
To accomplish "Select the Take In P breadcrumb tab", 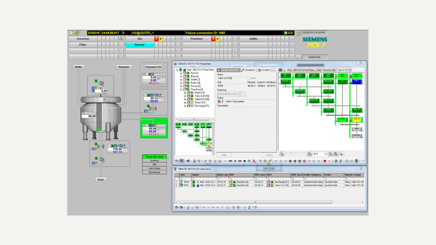I will coord(344,70).
